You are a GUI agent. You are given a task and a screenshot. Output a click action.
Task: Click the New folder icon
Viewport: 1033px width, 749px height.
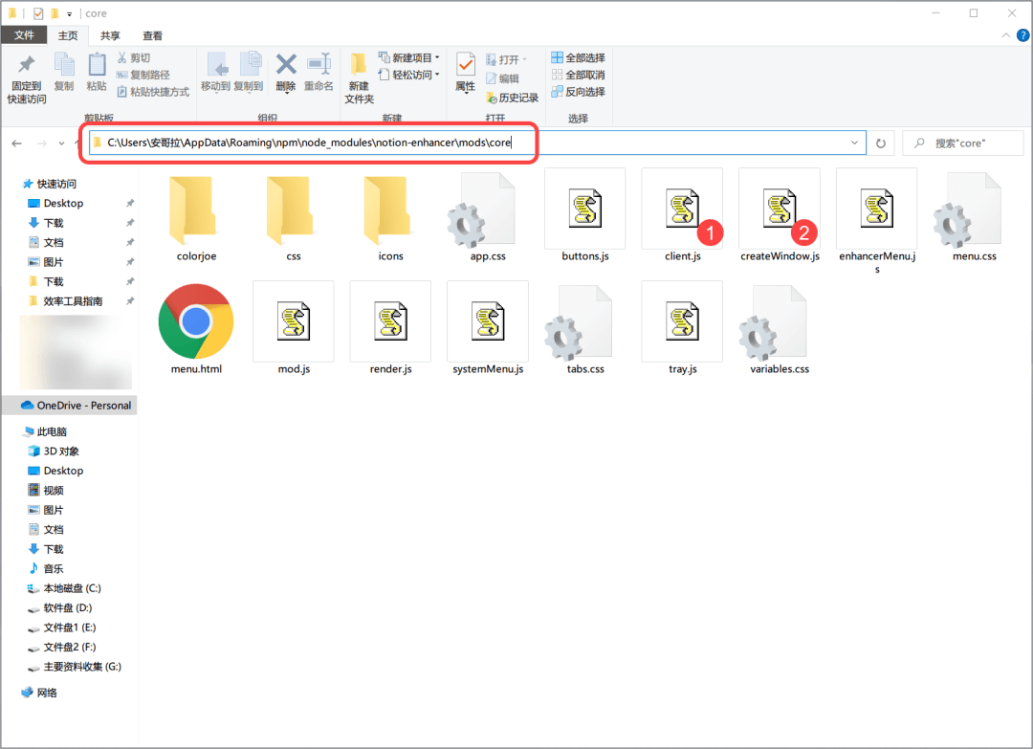pyautogui.click(x=359, y=64)
